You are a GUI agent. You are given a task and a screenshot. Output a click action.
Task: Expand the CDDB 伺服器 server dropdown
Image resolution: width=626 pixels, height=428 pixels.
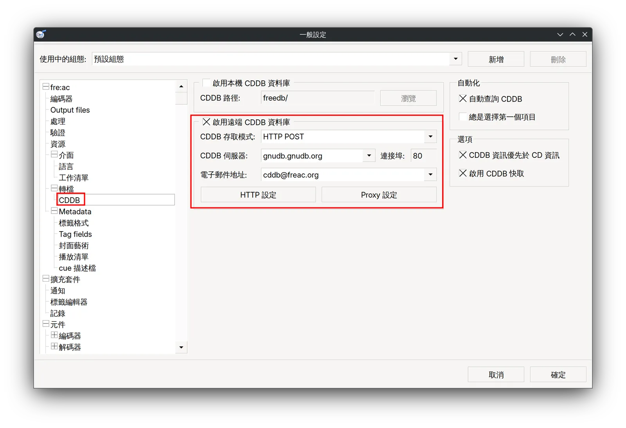[369, 155]
